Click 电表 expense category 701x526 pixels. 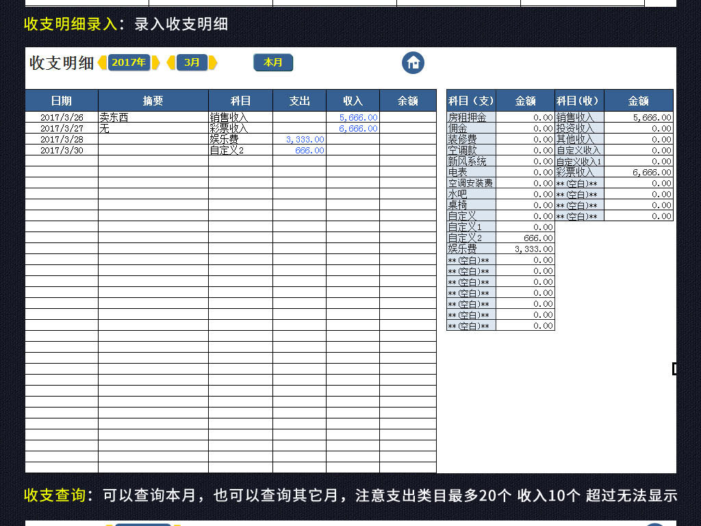coord(471,172)
